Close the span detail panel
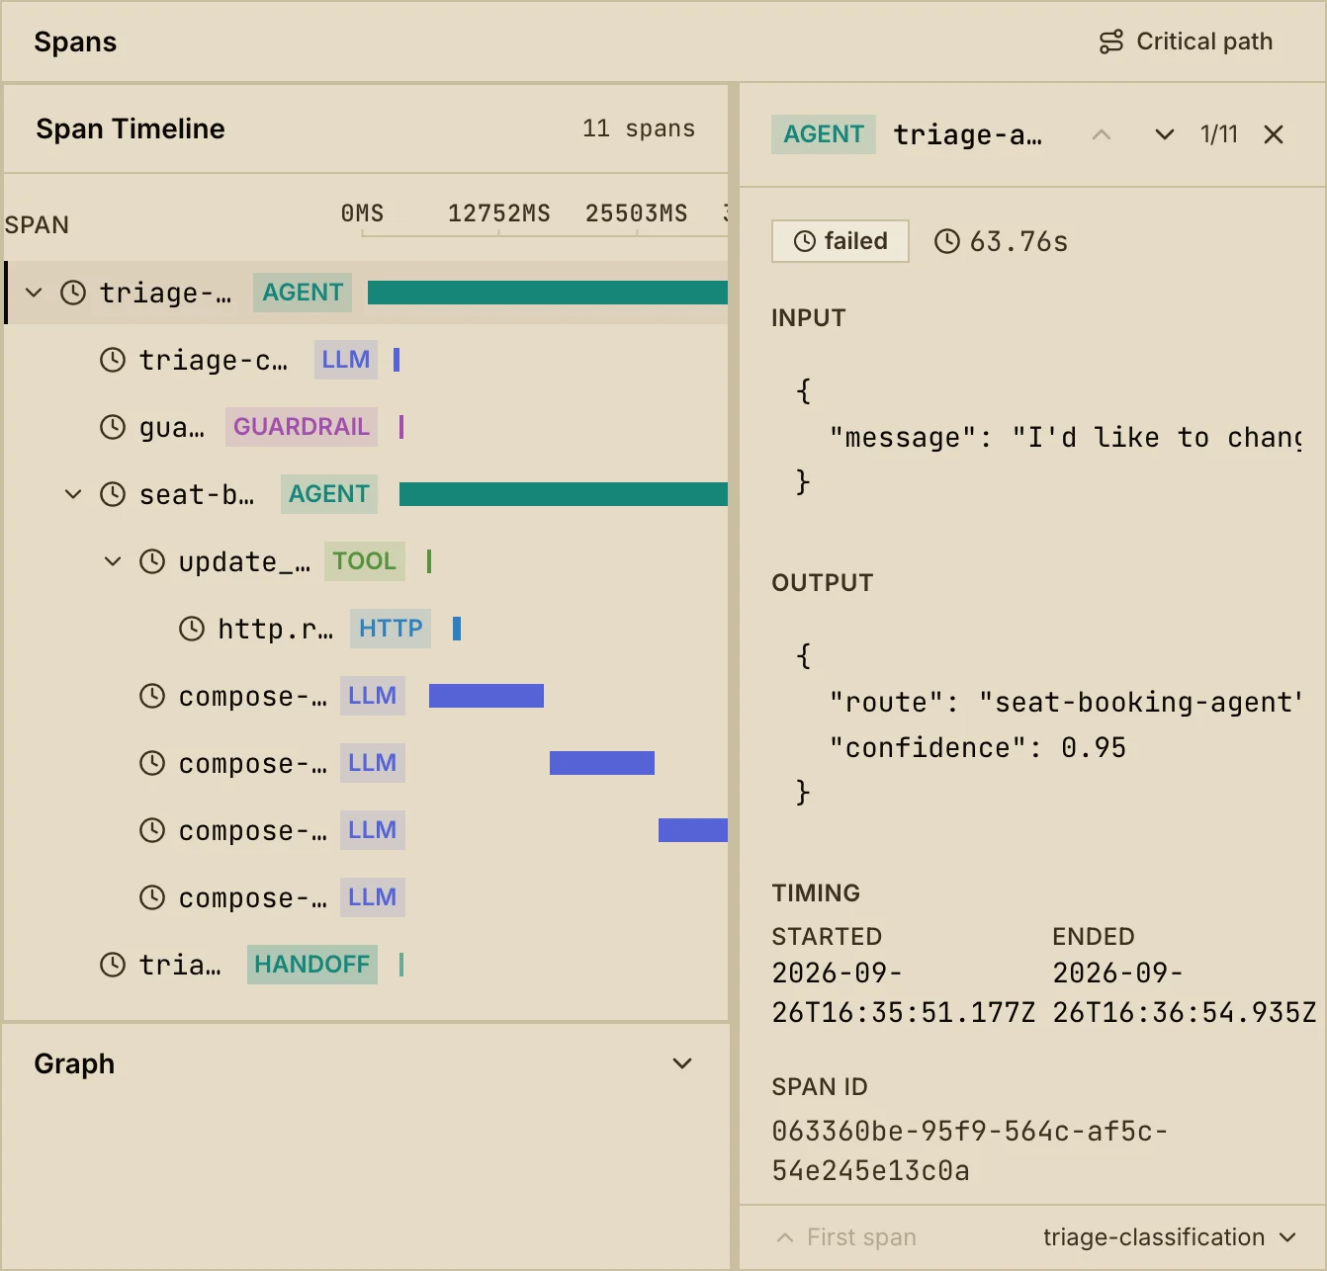 [x=1274, y=134]
